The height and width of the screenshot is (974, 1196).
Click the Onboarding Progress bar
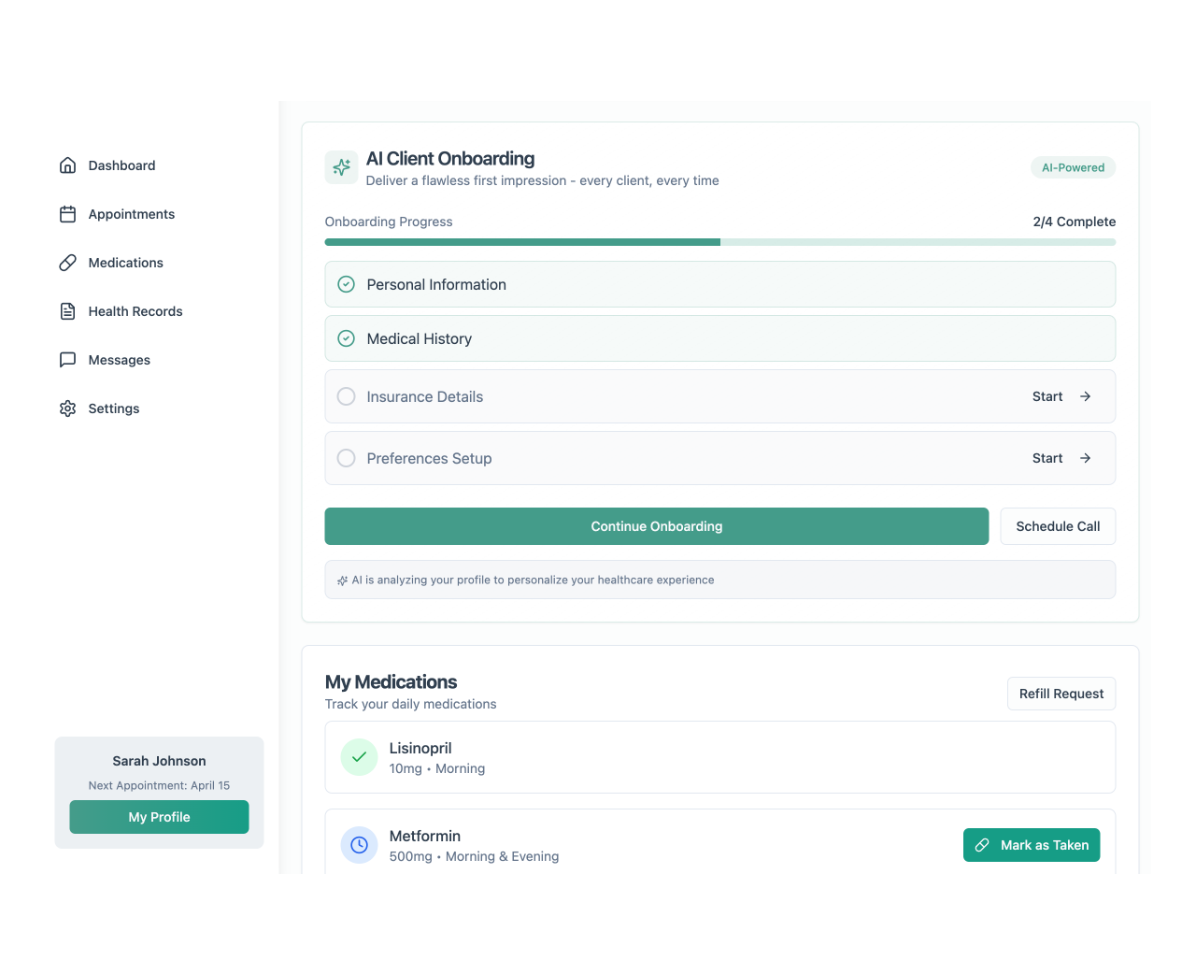click(x=719, y=241)
